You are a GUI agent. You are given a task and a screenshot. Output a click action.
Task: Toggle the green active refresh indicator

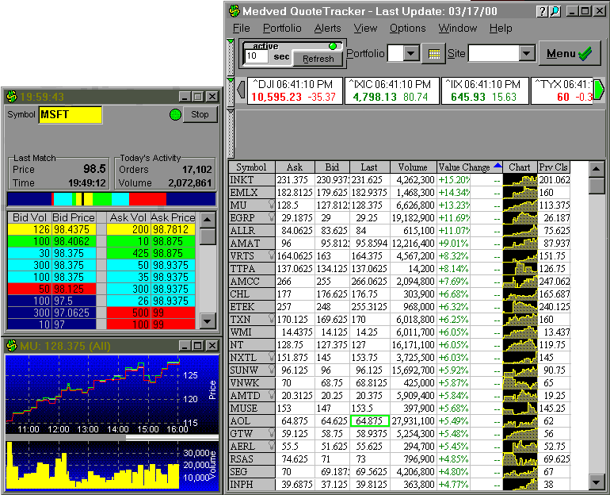(x=332, y=46)
